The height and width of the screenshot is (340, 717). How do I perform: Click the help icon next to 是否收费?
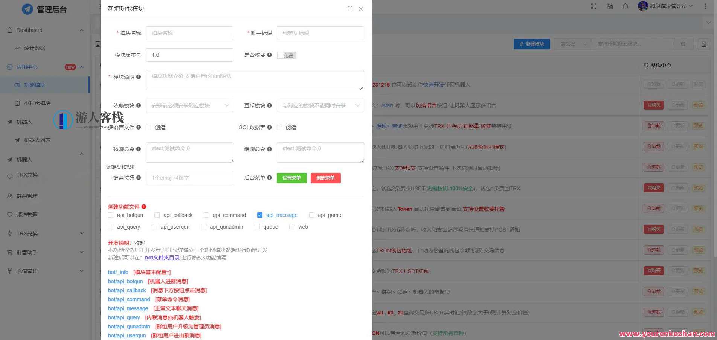point(269,55)
